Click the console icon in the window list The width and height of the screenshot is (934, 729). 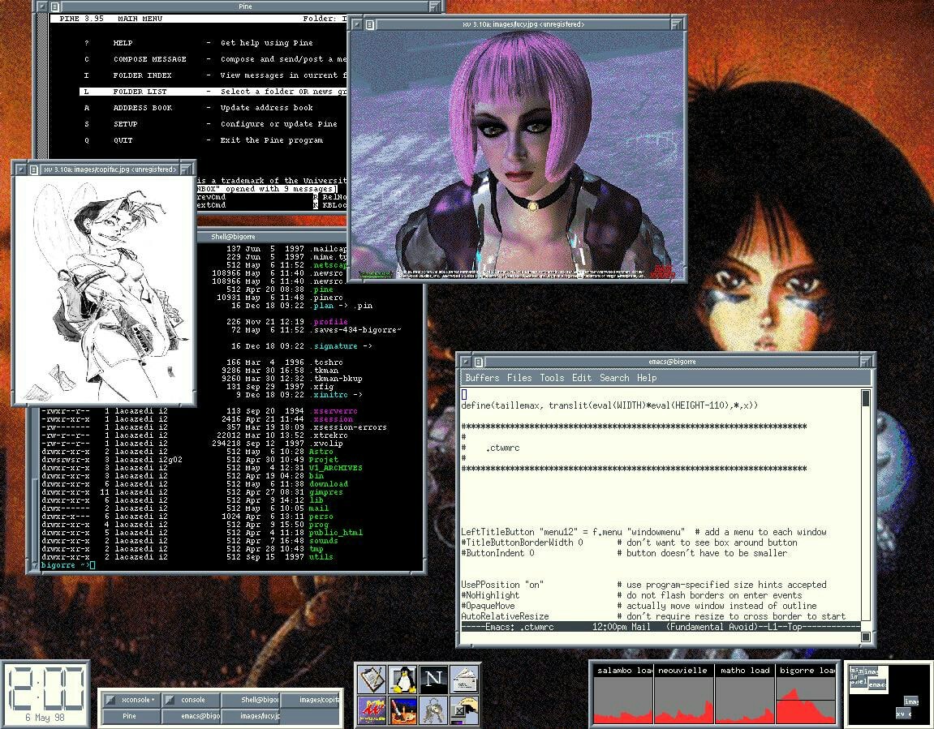(170, 700)
